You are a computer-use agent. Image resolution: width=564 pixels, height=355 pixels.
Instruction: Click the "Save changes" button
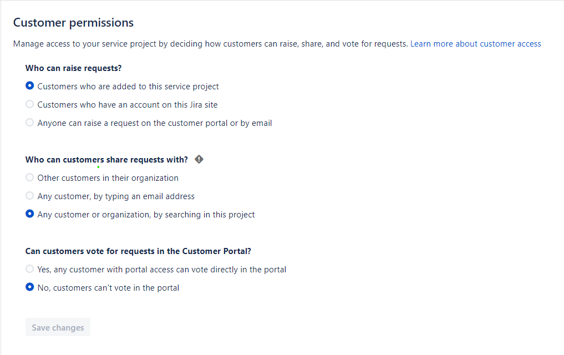click(x=57, y=327)
